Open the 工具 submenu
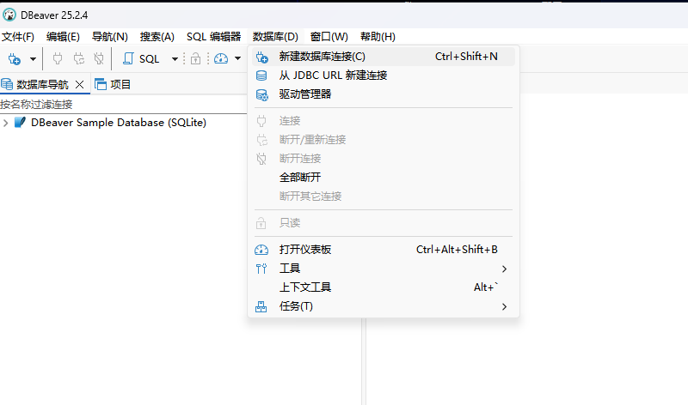 (x=384, y=269)
